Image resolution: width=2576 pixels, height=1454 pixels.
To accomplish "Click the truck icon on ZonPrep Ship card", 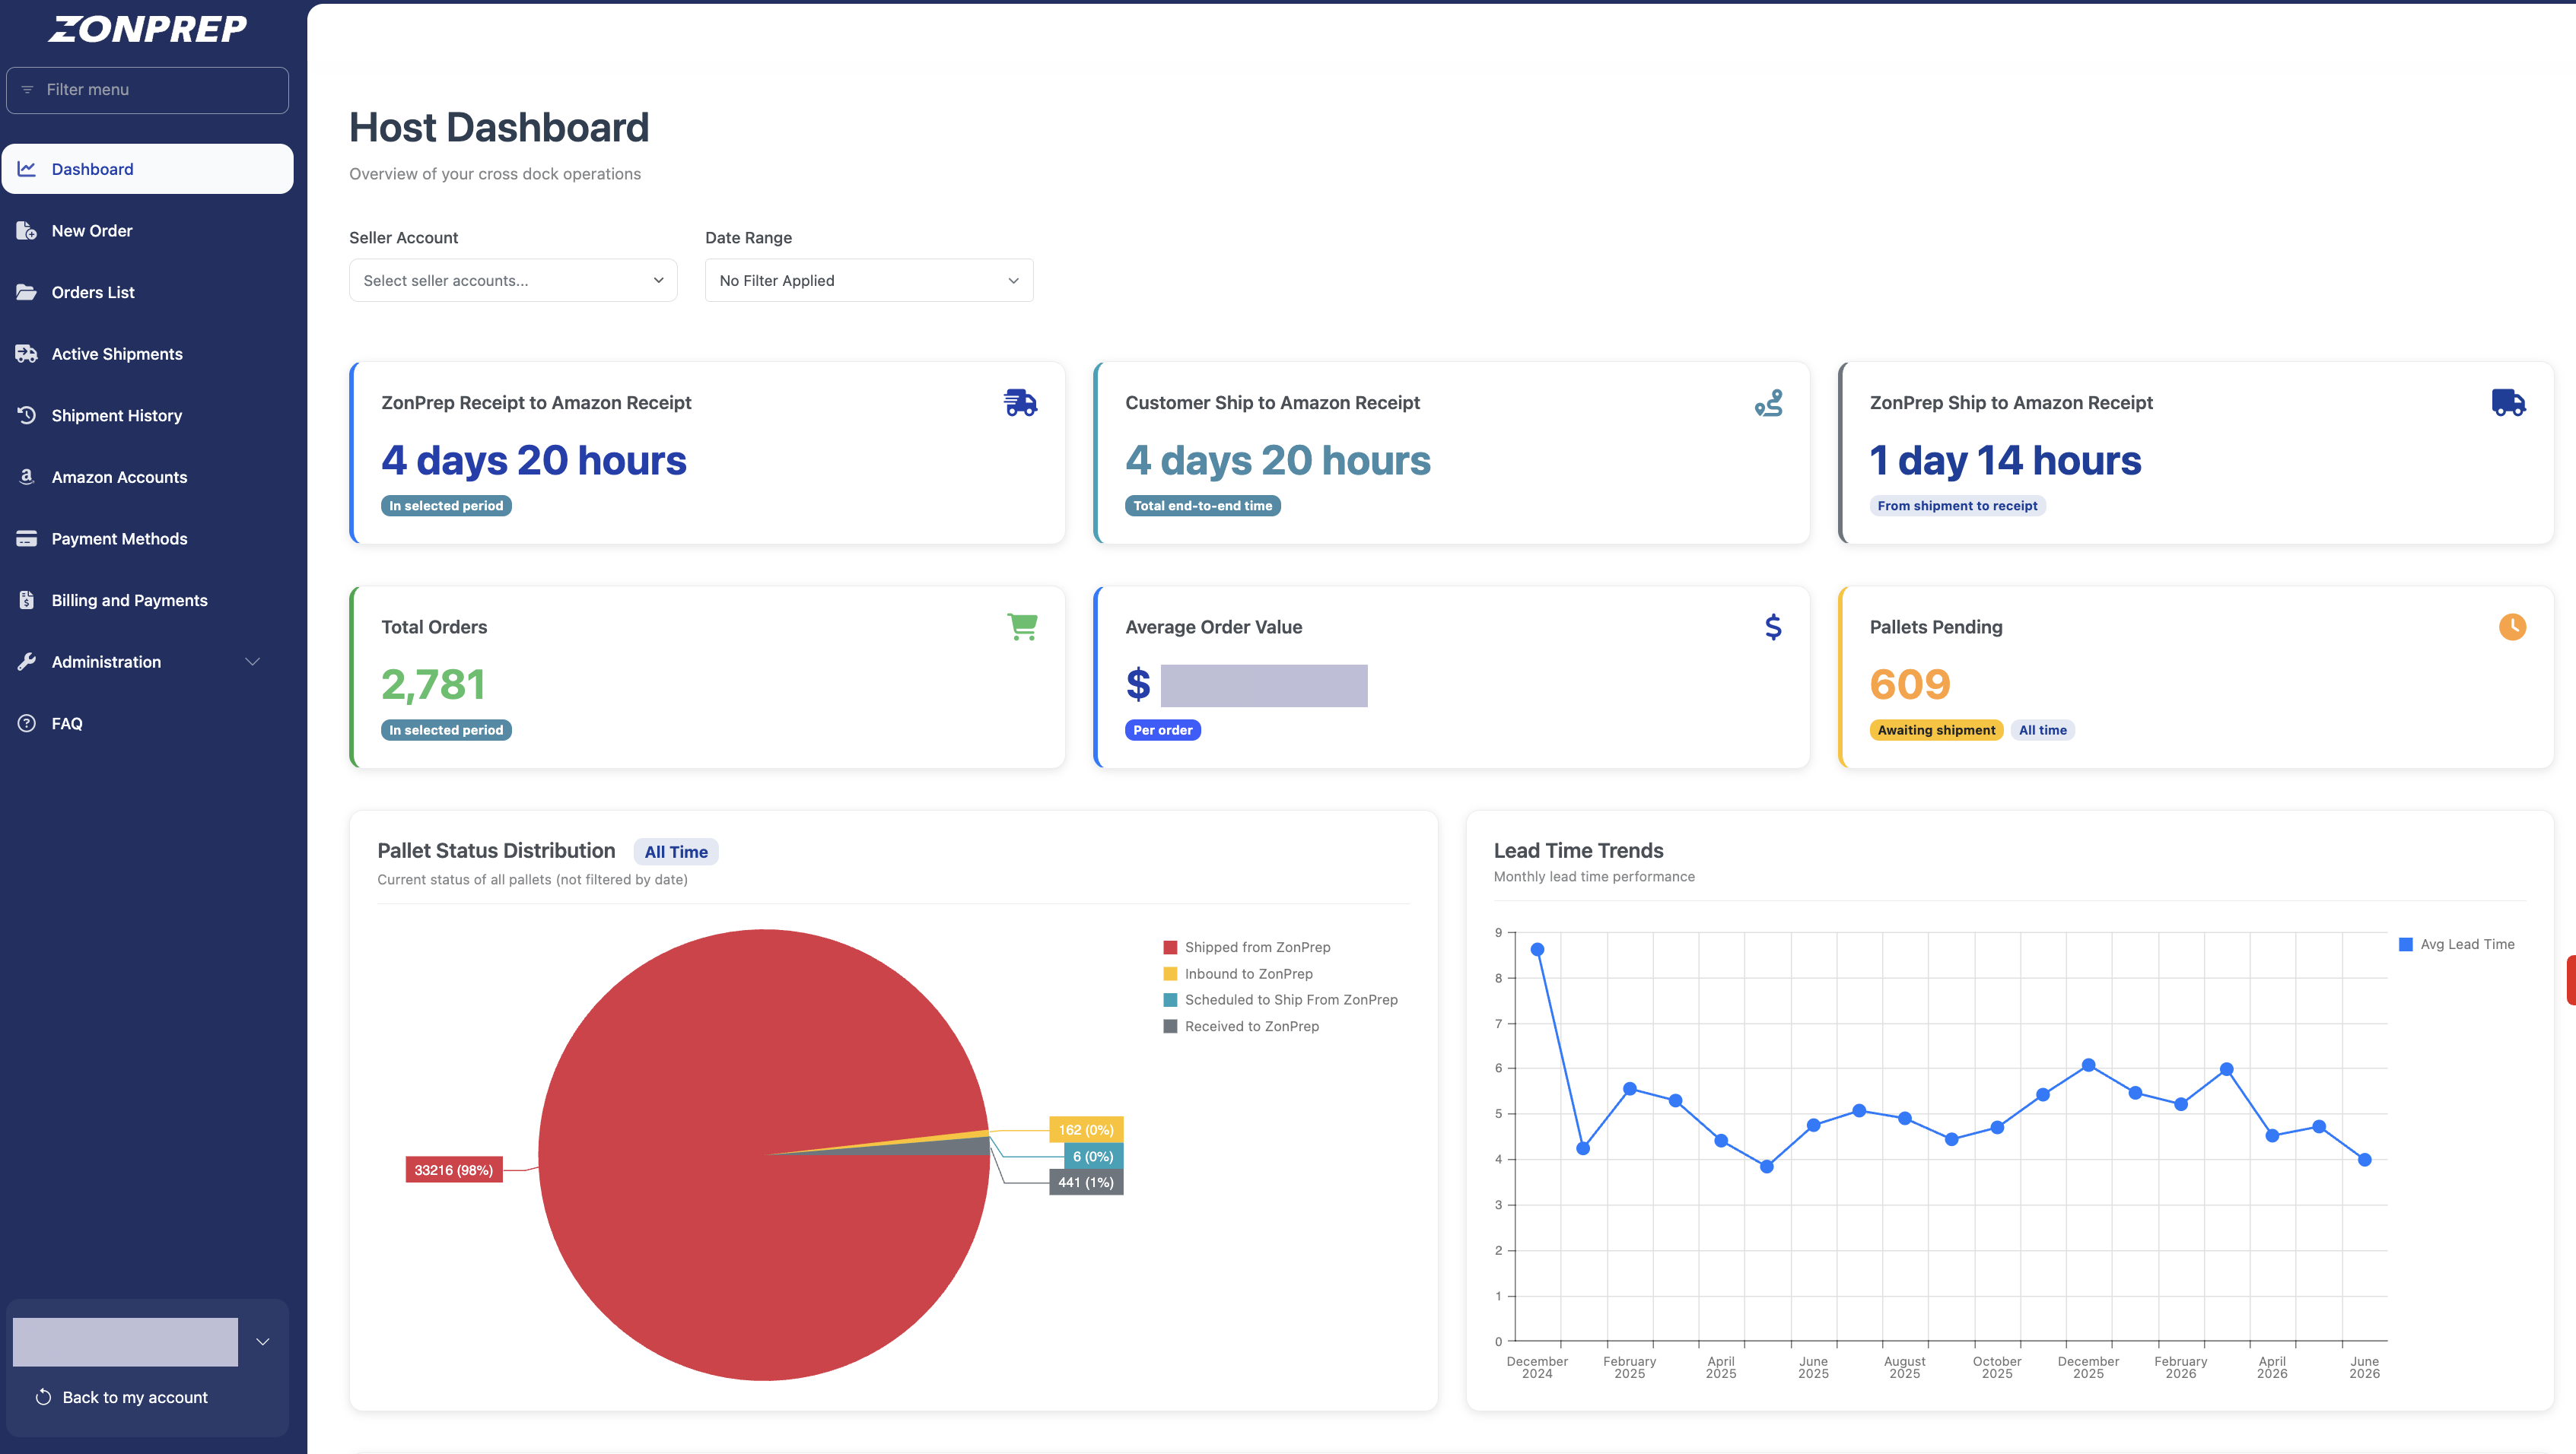I will pyautogui.click(x=2509, y=403).
